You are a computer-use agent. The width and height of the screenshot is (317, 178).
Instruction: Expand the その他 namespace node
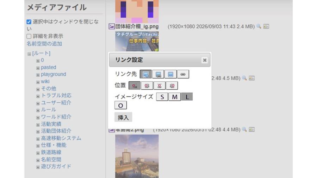(x=38, y=89)
